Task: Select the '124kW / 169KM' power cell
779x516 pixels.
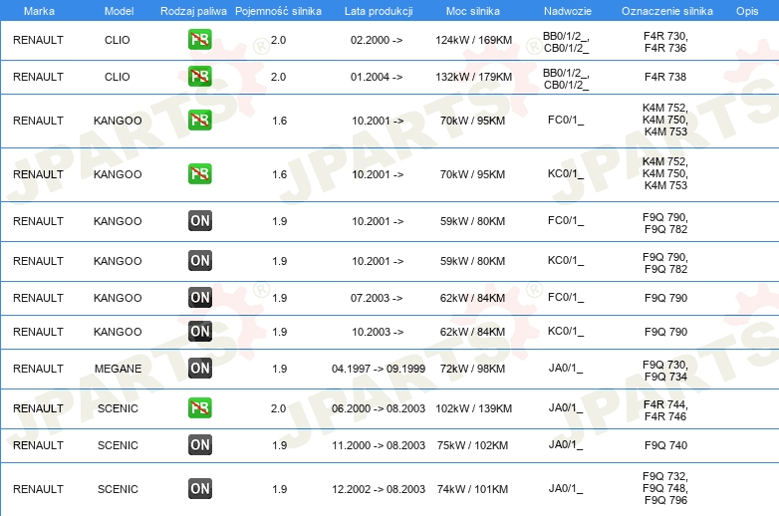Action: [x=473, y=40]
